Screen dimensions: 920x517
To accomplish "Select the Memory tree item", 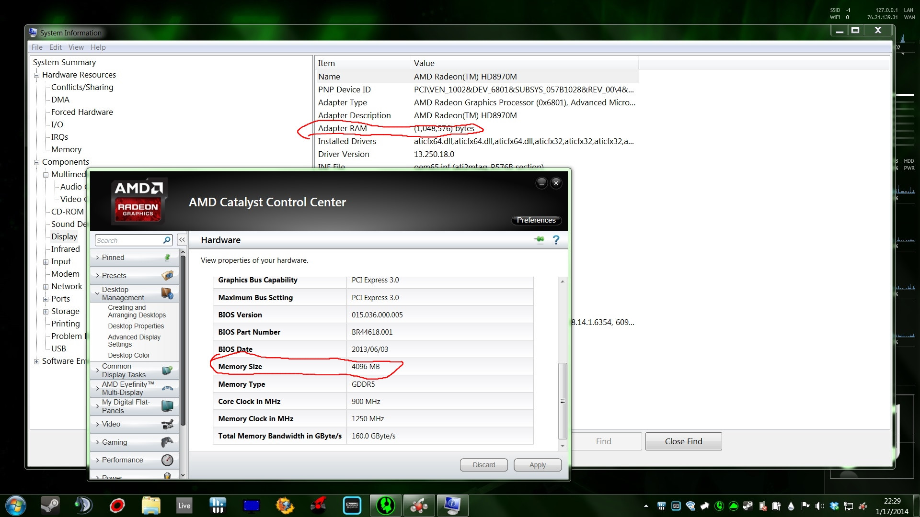I will tap(66, 149).
